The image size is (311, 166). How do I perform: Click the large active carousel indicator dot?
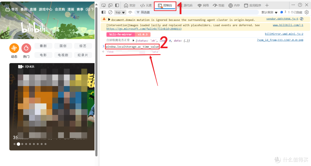(18, 144)
